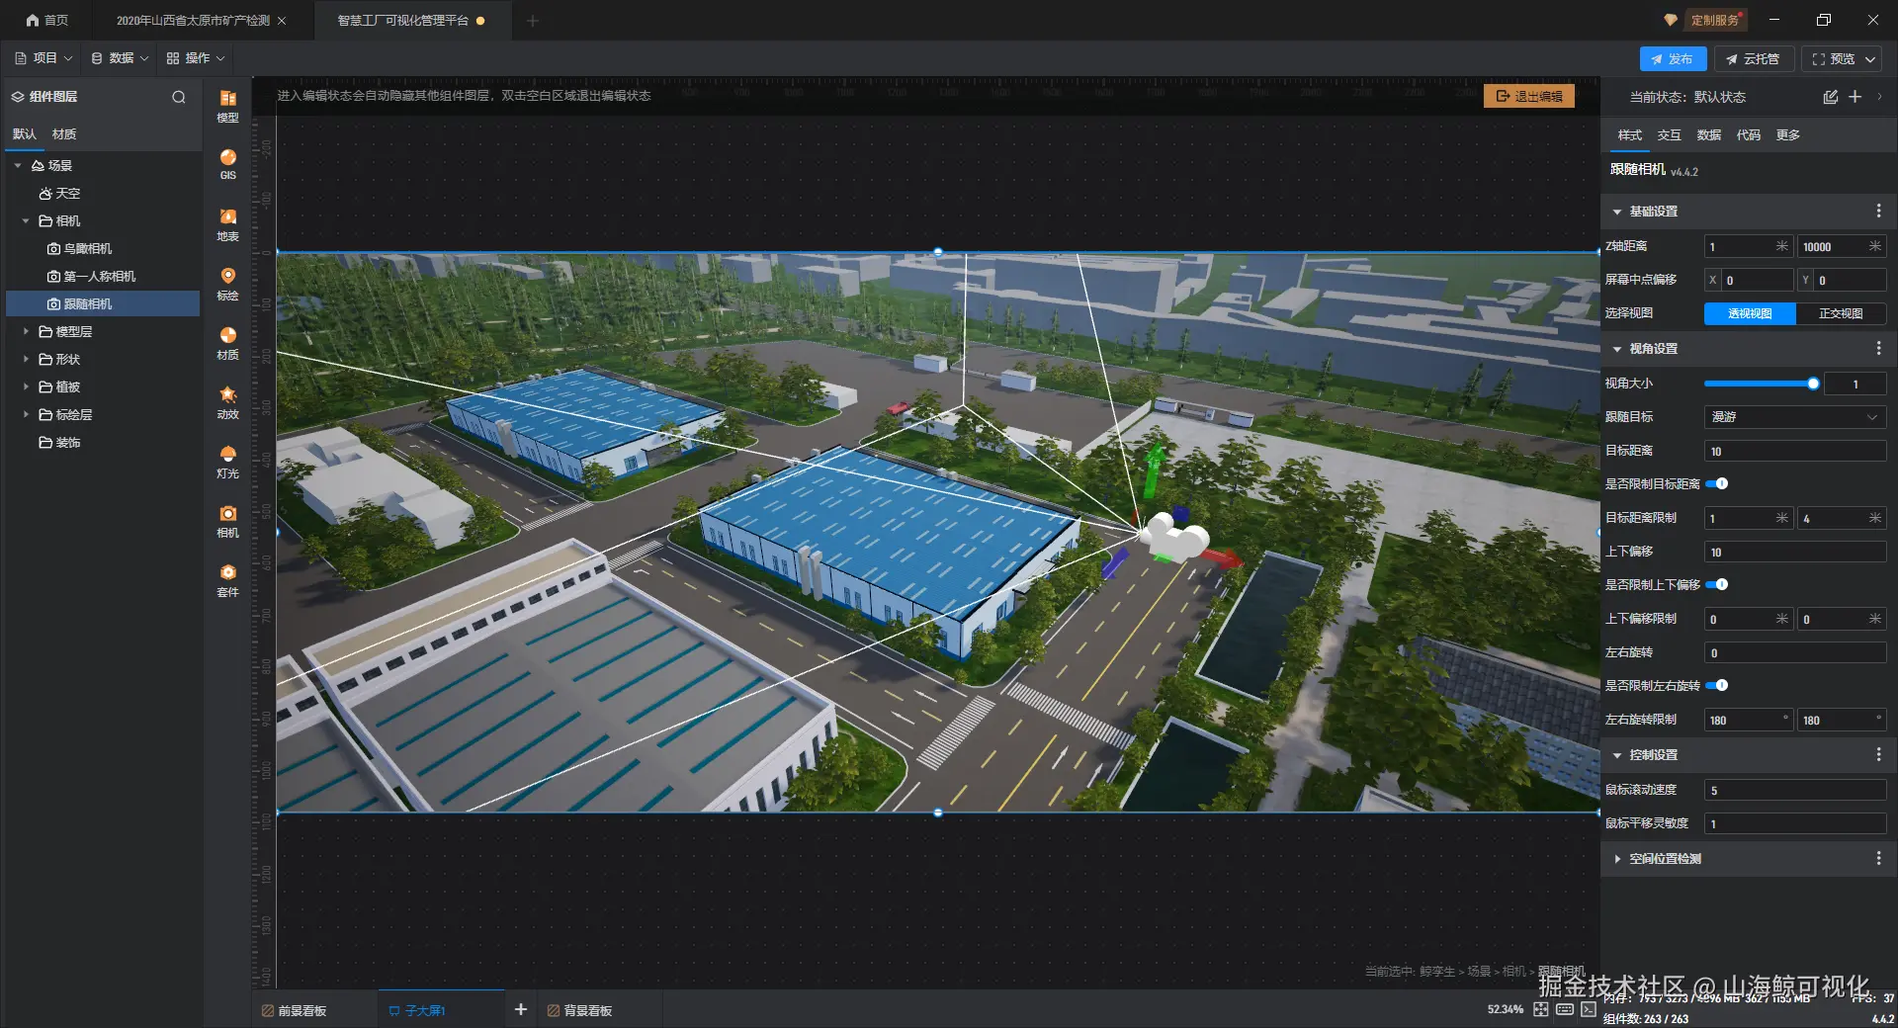Viewport: 1898px width, 1028px height.
Task: Click the 目标距离 input field
Action: (x=1794, y=452)
